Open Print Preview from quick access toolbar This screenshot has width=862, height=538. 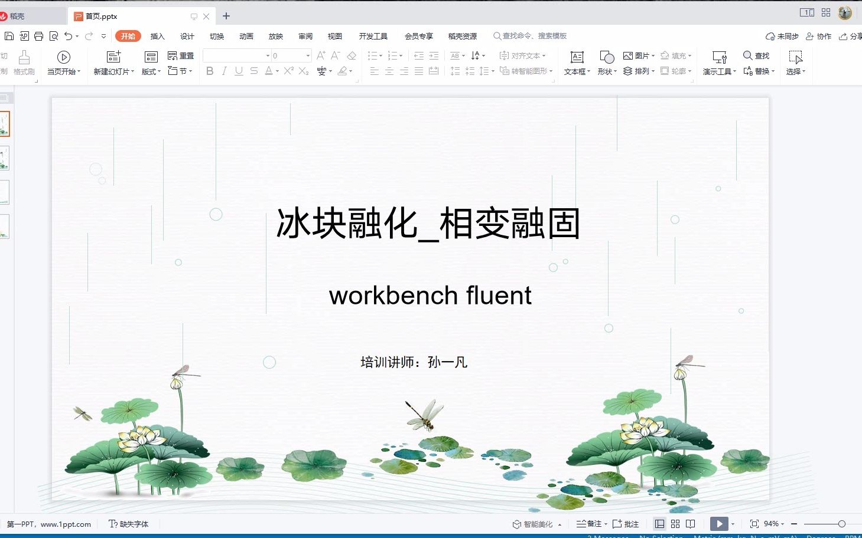tap(53, 36)
